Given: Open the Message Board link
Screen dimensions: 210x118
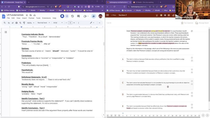Looking at the screenshot, I should point(202,23).
